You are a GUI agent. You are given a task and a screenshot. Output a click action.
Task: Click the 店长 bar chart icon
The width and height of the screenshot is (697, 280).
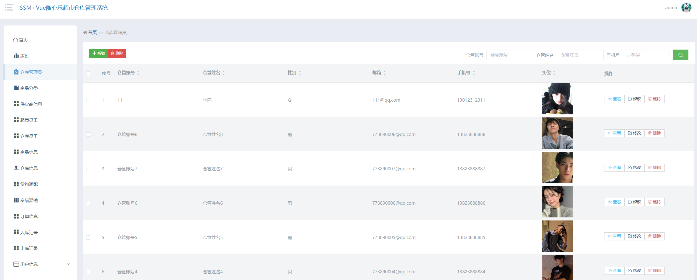tap(16, 56)
